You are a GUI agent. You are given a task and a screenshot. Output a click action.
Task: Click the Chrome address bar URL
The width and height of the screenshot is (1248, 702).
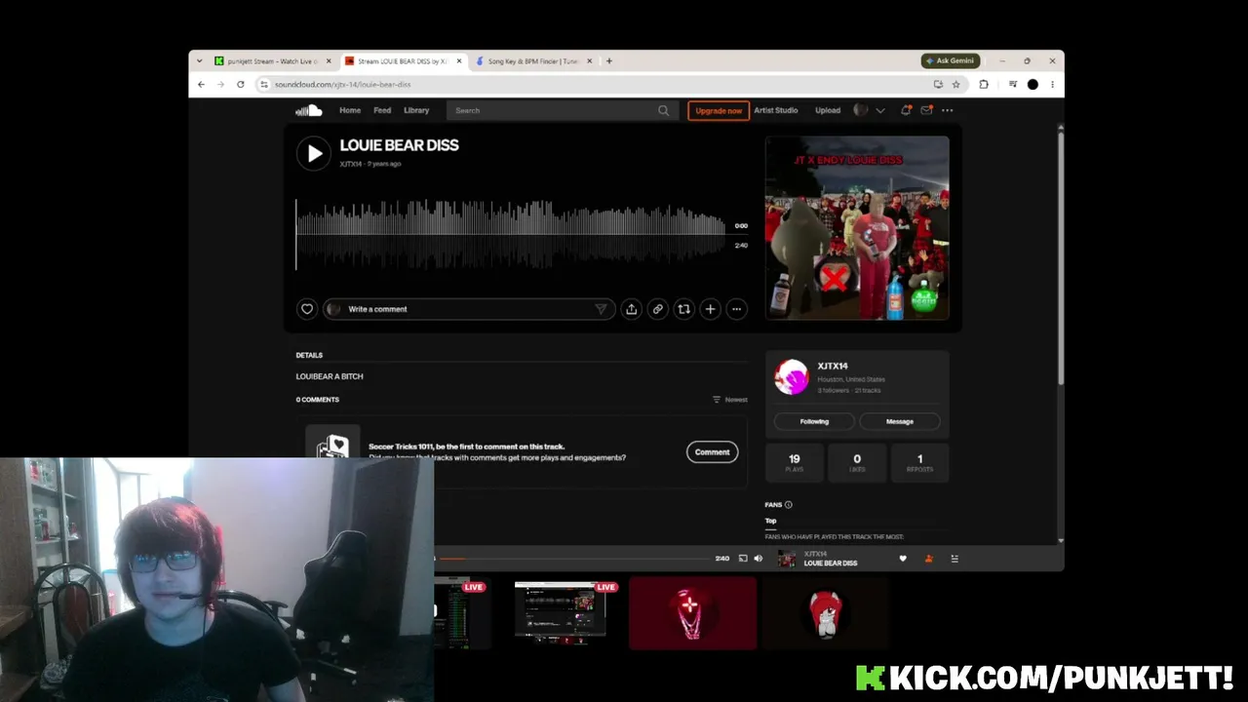342,85
